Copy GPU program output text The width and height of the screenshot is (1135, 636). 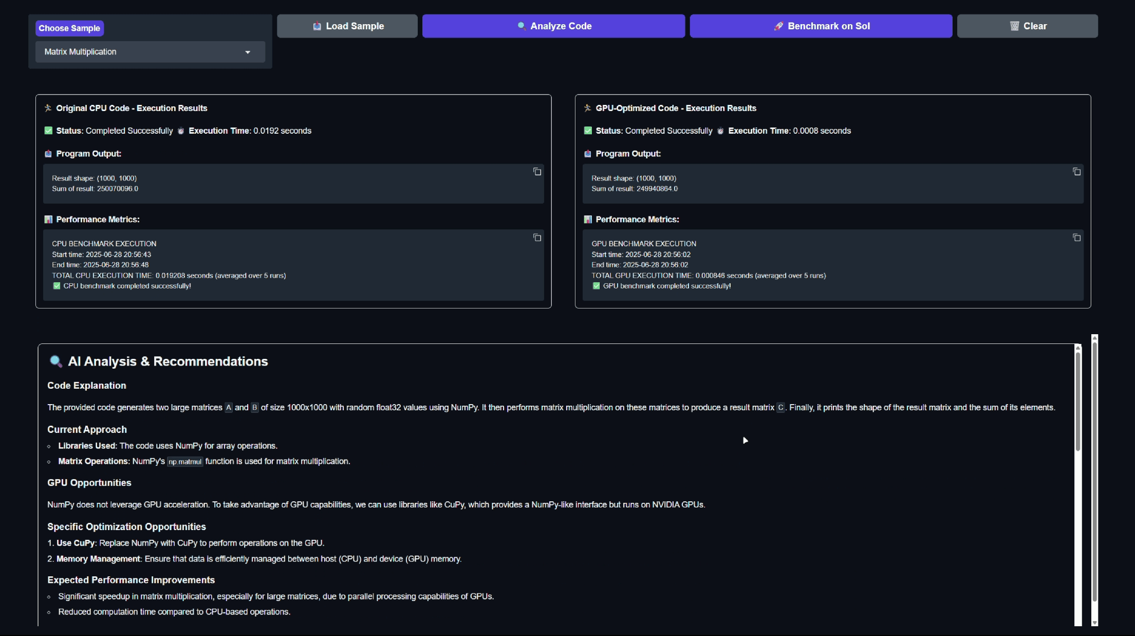[1076, 172]
